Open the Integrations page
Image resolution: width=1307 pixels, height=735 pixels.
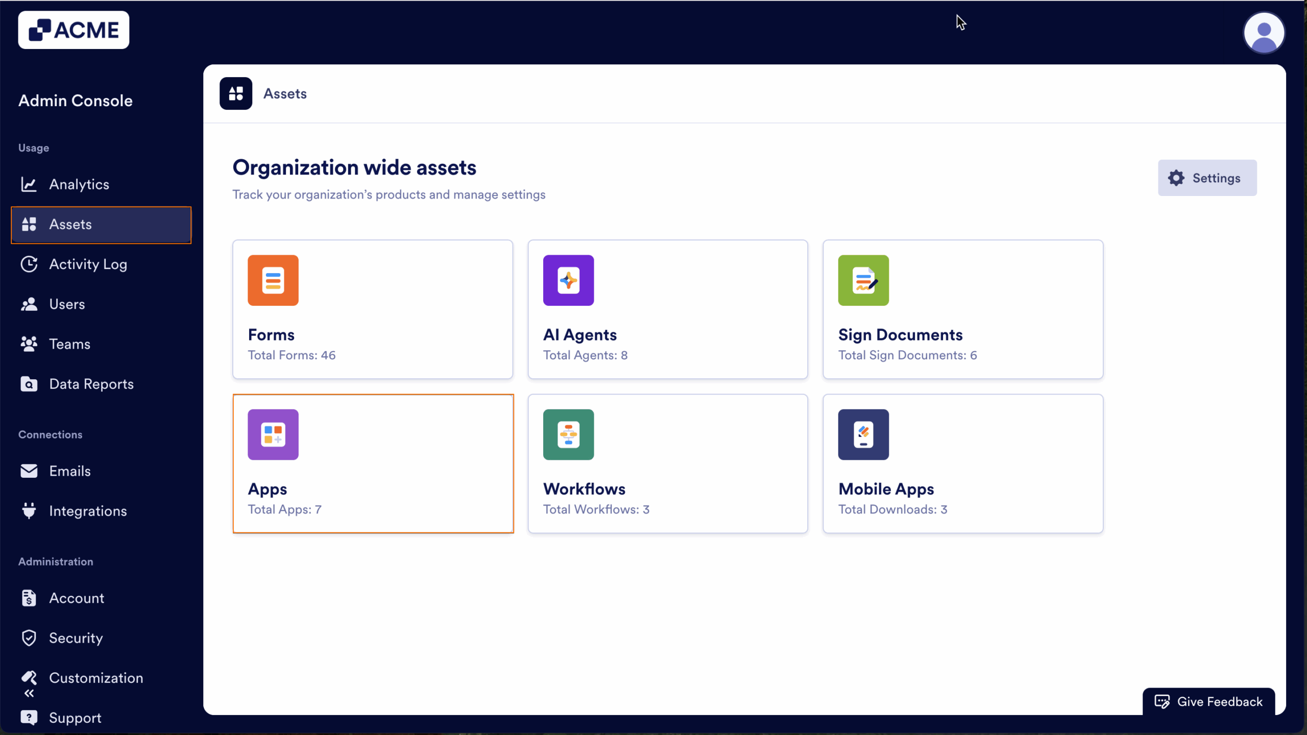point(88,511)
